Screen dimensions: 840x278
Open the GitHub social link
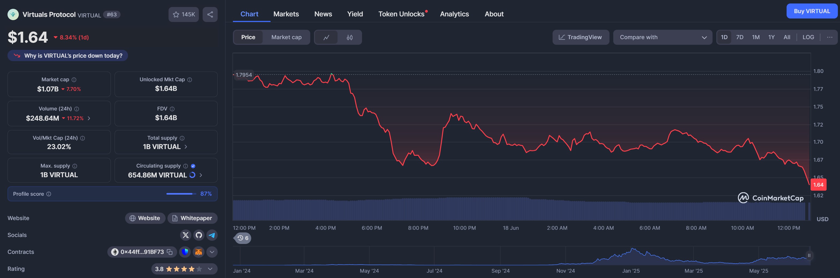click(x=199, y=235)
